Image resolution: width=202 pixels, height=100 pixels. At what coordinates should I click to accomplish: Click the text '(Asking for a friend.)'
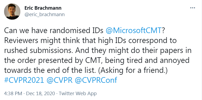coord(133,70)
